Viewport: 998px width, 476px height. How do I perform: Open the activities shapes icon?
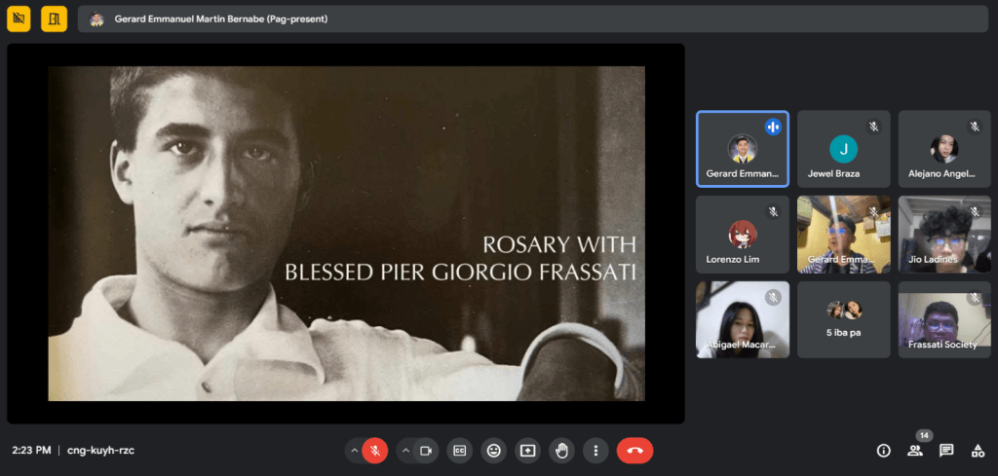[x=977, y=451]
